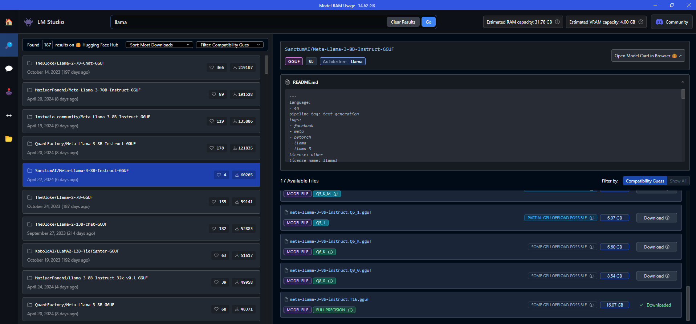Click the help icon beside Estimated RAM capacity

click(x=557, y=22)
